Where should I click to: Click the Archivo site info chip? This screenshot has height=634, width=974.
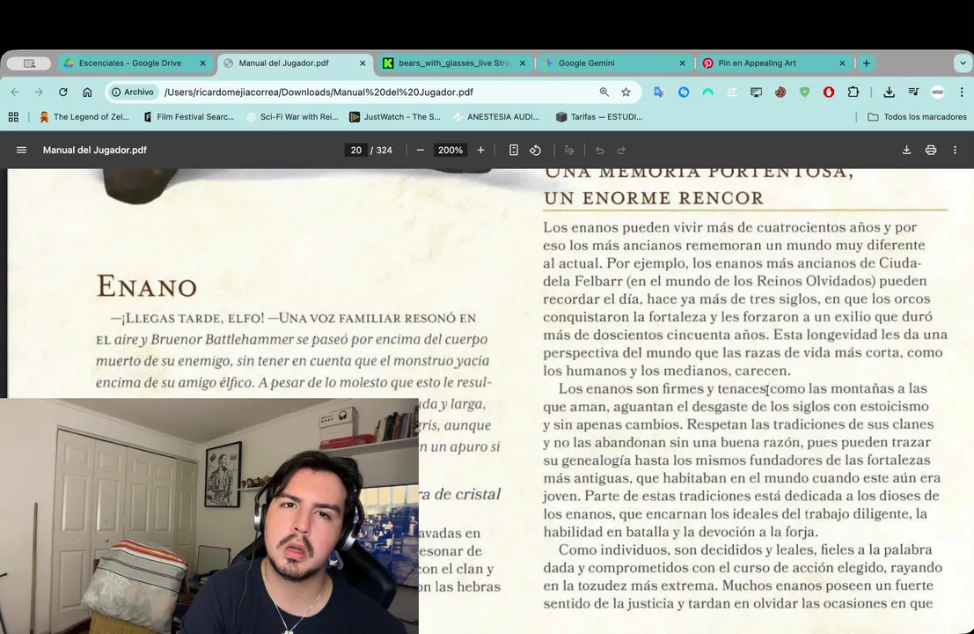[x=132, y=92]
